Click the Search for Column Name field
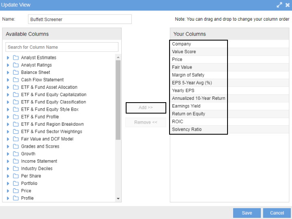The image size is (292, 219). [62, 47]
